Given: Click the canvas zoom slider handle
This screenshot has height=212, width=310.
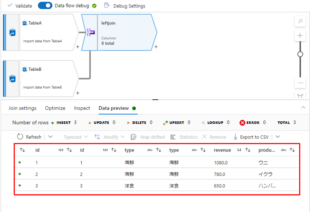Looking at the screenshot, I should click(300, 54).
